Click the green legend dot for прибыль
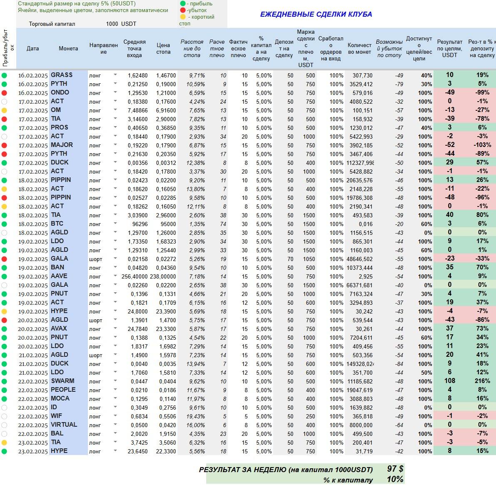The height and width of the screenshot is (485, 496). [x=183, y=4]
